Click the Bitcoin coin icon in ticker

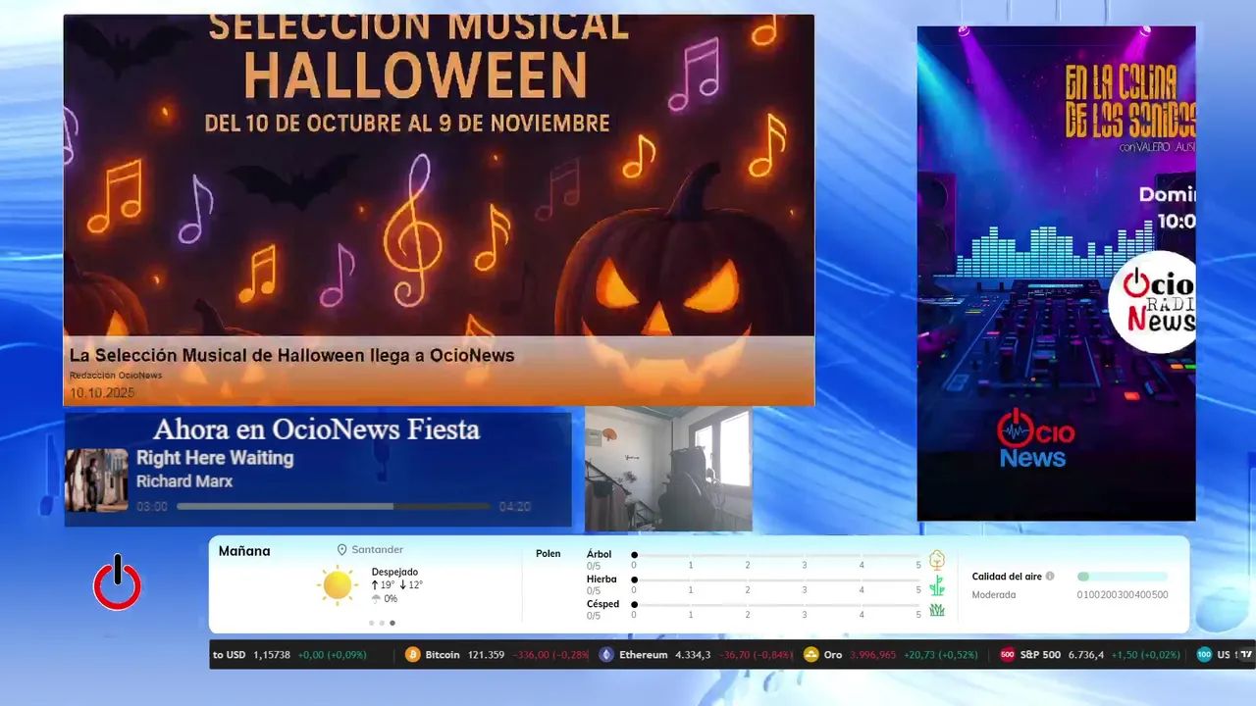413,655
